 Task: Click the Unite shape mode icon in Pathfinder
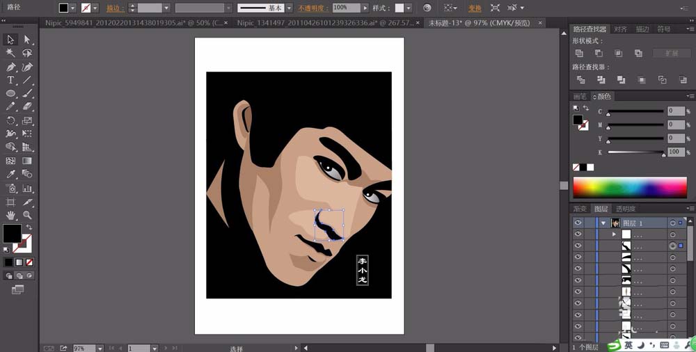click(x=579, y=54)
